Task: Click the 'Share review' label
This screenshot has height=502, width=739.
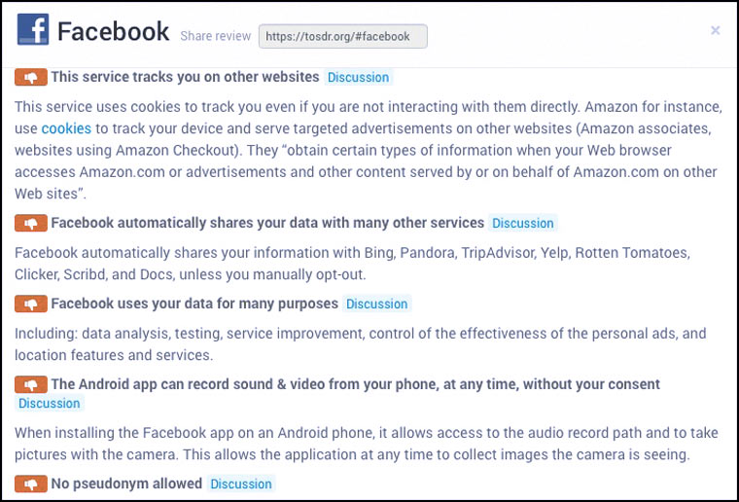Action: pos(215,36)
